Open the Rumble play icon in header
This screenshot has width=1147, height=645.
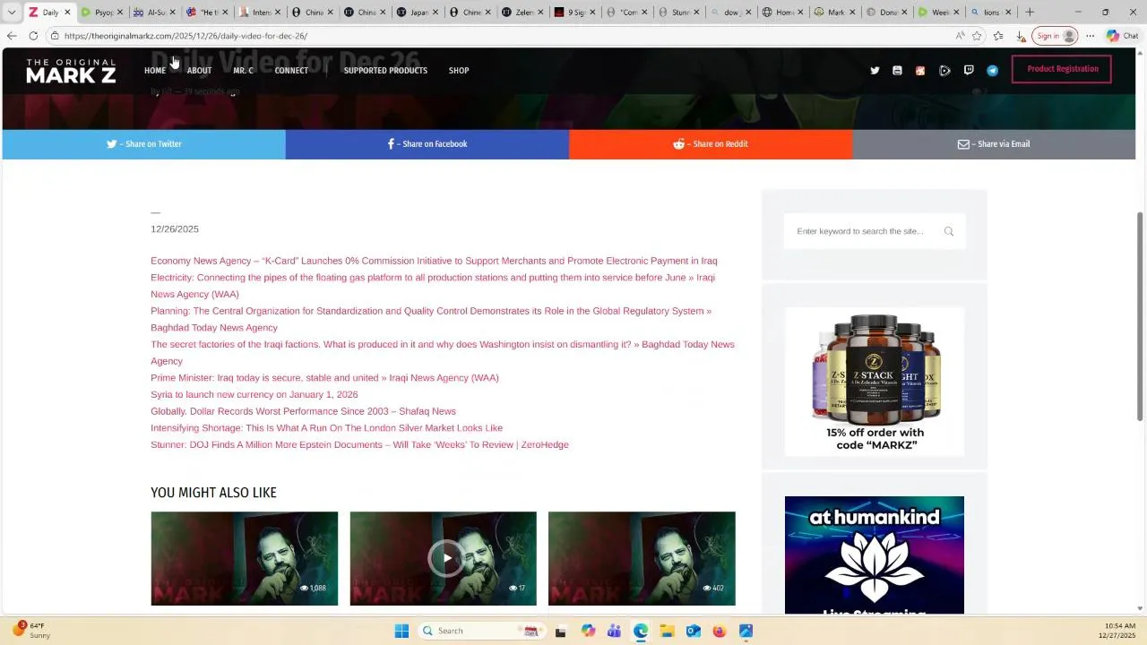pos(944,71)
